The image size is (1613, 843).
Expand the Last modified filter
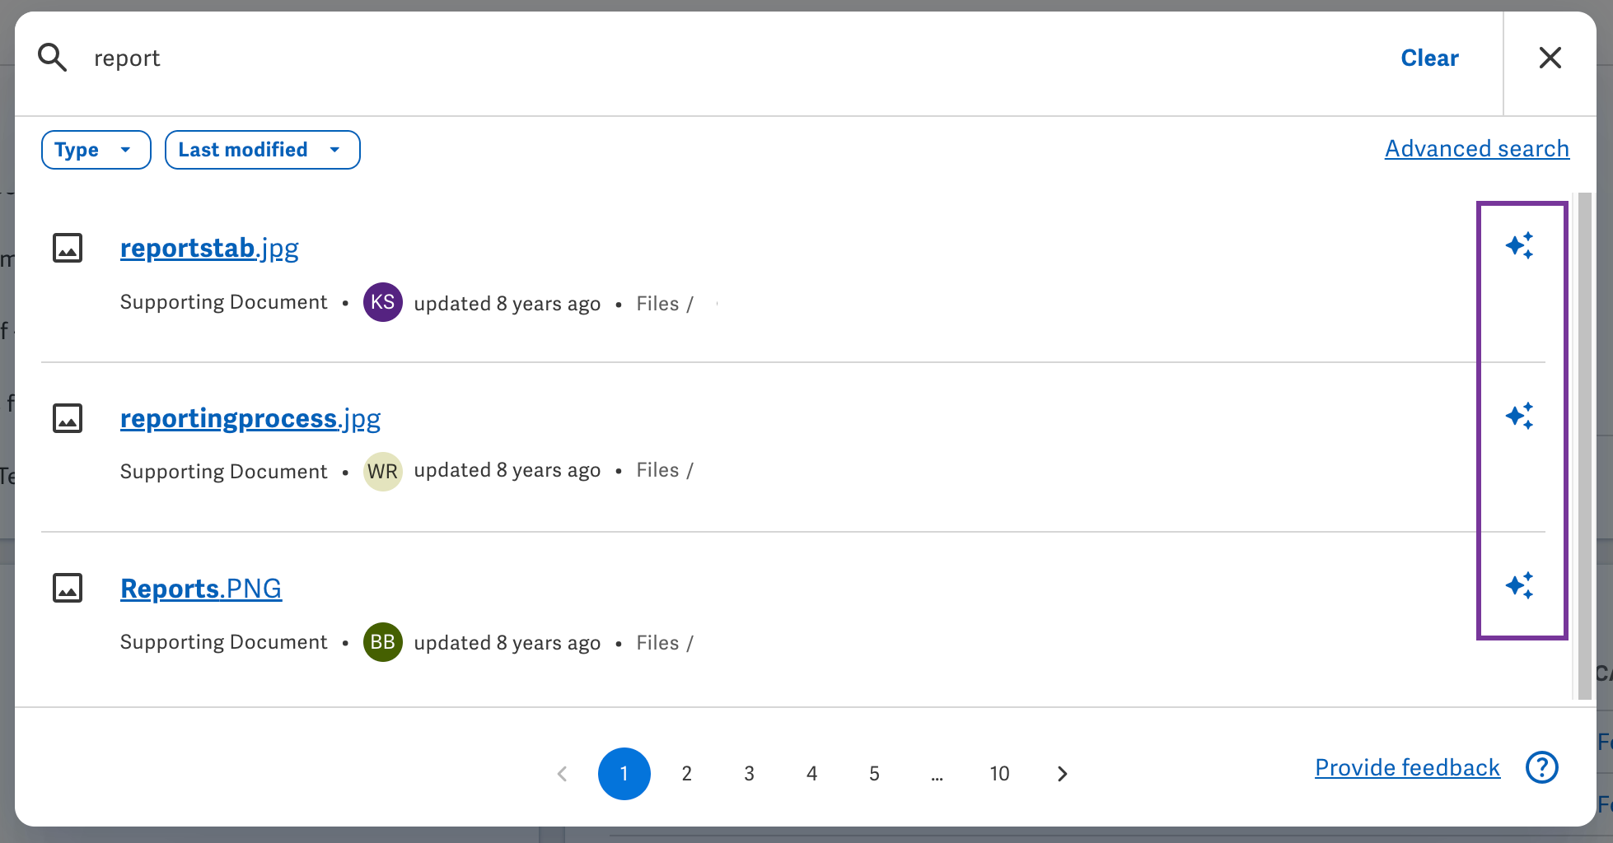(x=263, y=150)
